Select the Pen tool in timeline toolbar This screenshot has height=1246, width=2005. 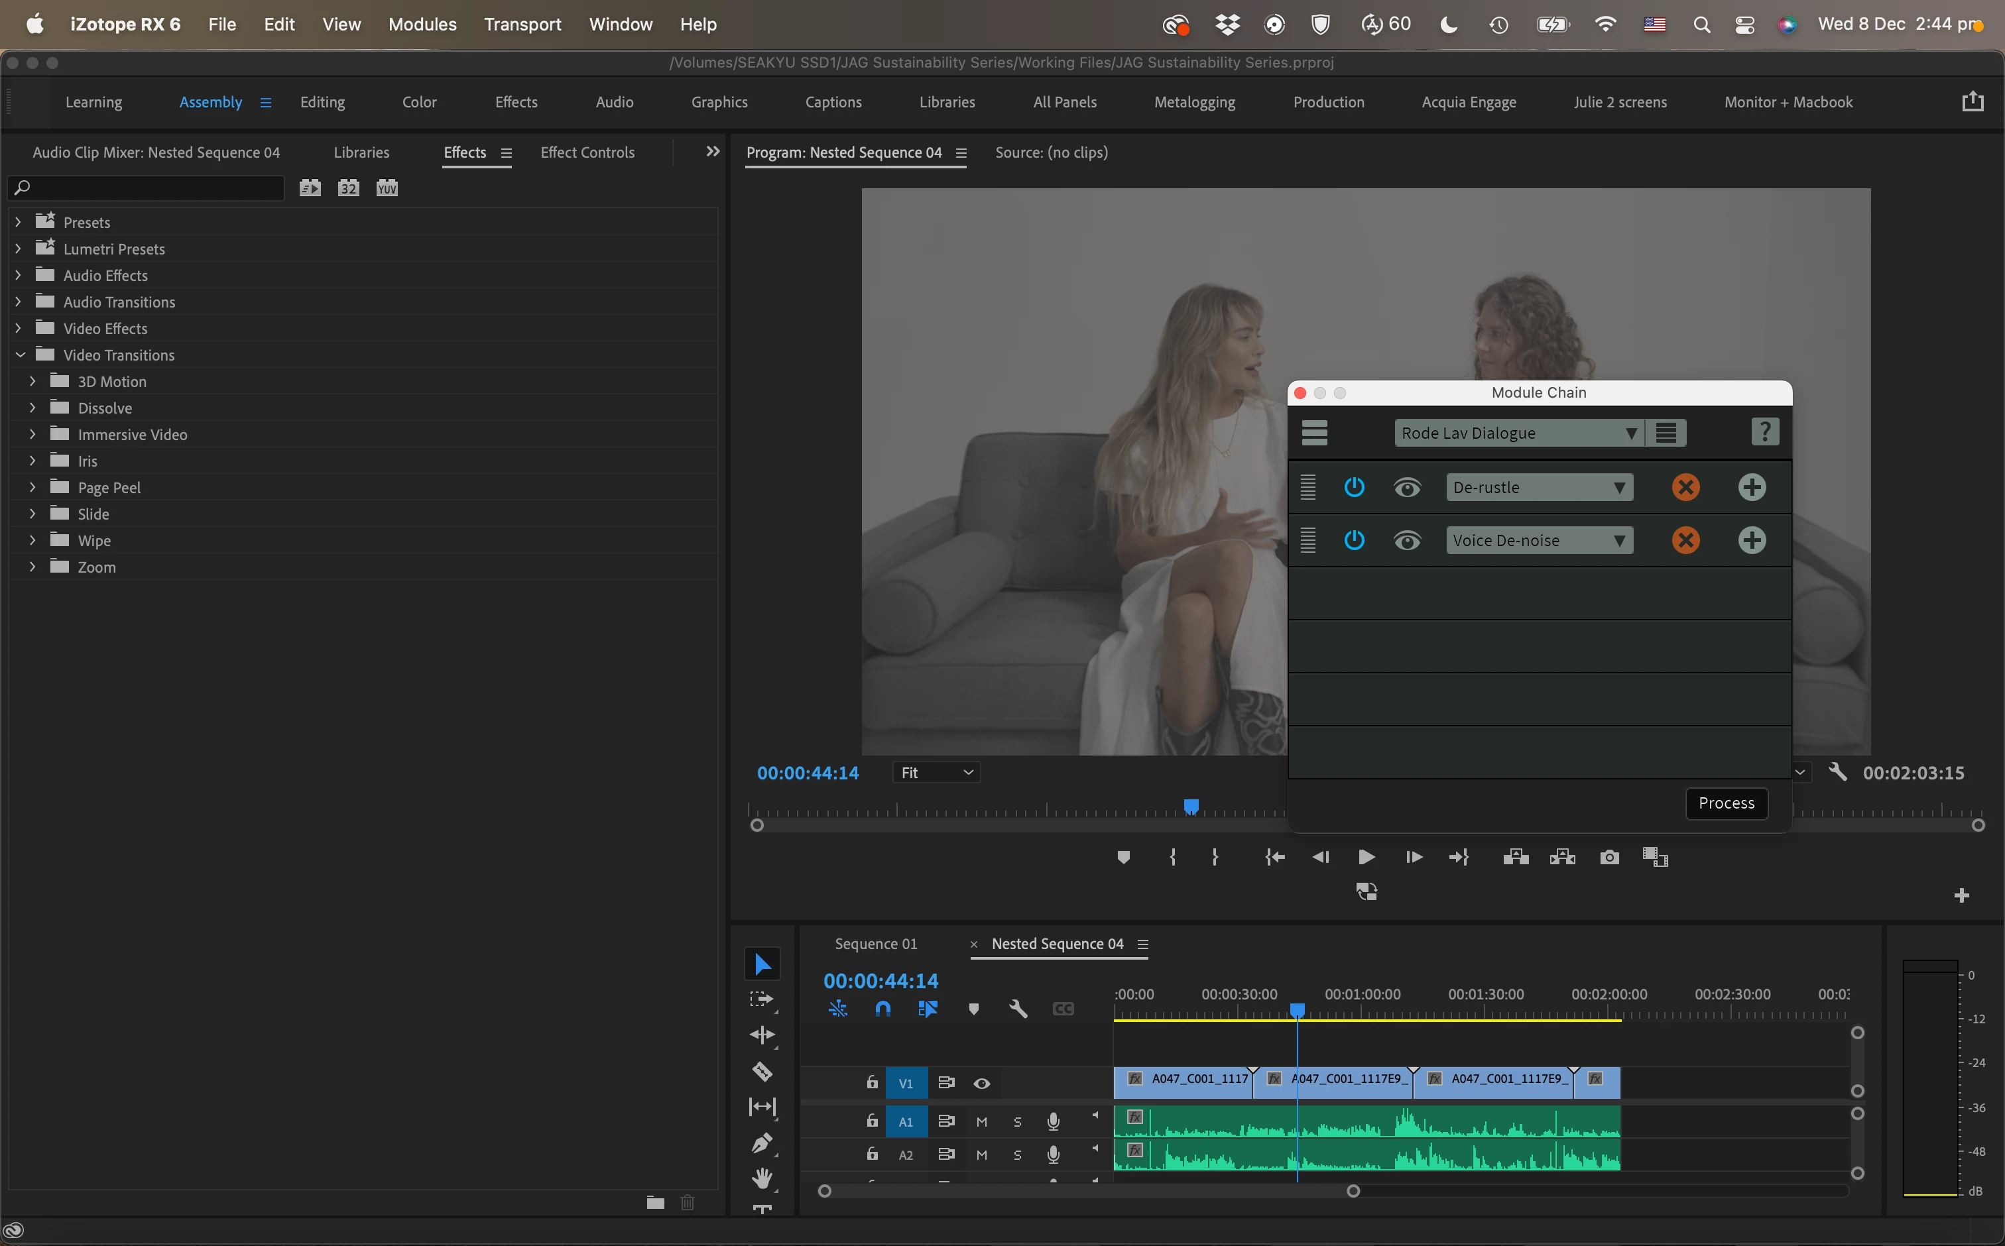tap(762, 1143)
